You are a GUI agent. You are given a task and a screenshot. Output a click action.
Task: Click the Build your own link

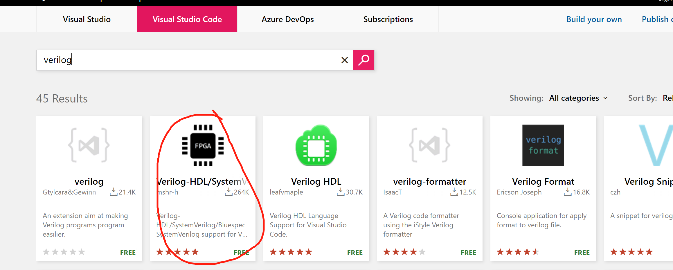[594, 19]
